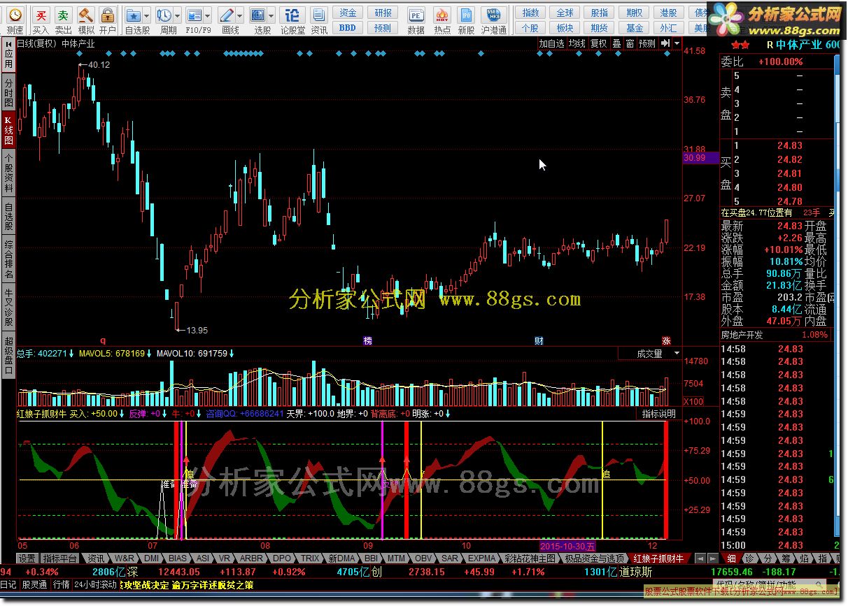Toggle 复权 price adjustment
848x606 pixels.
coord(599,43)
